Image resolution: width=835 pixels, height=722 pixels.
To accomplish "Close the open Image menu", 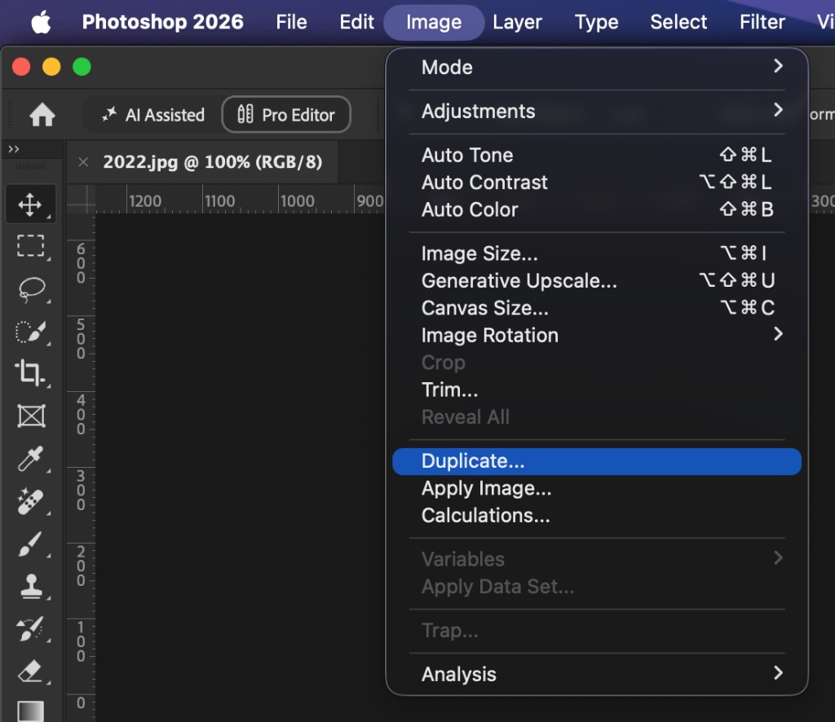I will click(x=434, y=22).
